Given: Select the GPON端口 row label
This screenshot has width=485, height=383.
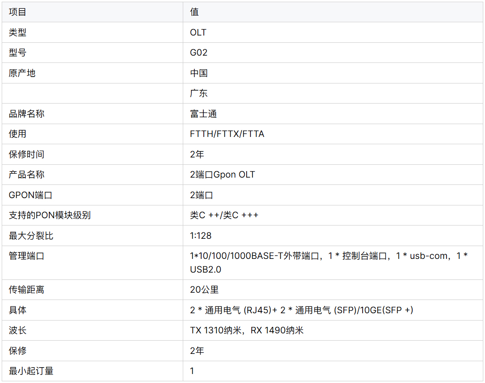Looking at the screenshot, I should [x=30, y=195].
